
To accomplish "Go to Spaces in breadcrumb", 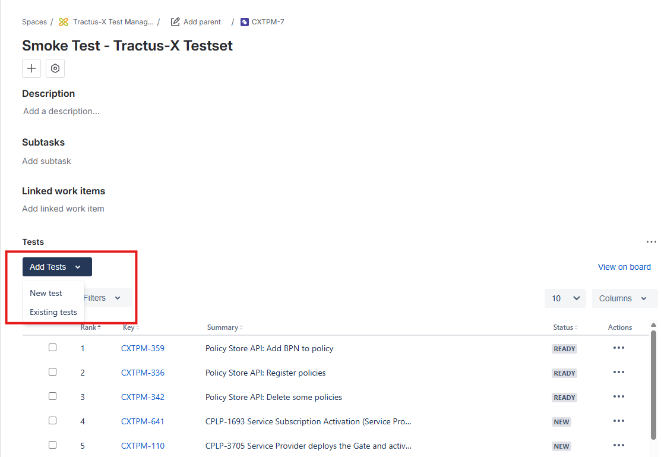I will coord(34,22).
